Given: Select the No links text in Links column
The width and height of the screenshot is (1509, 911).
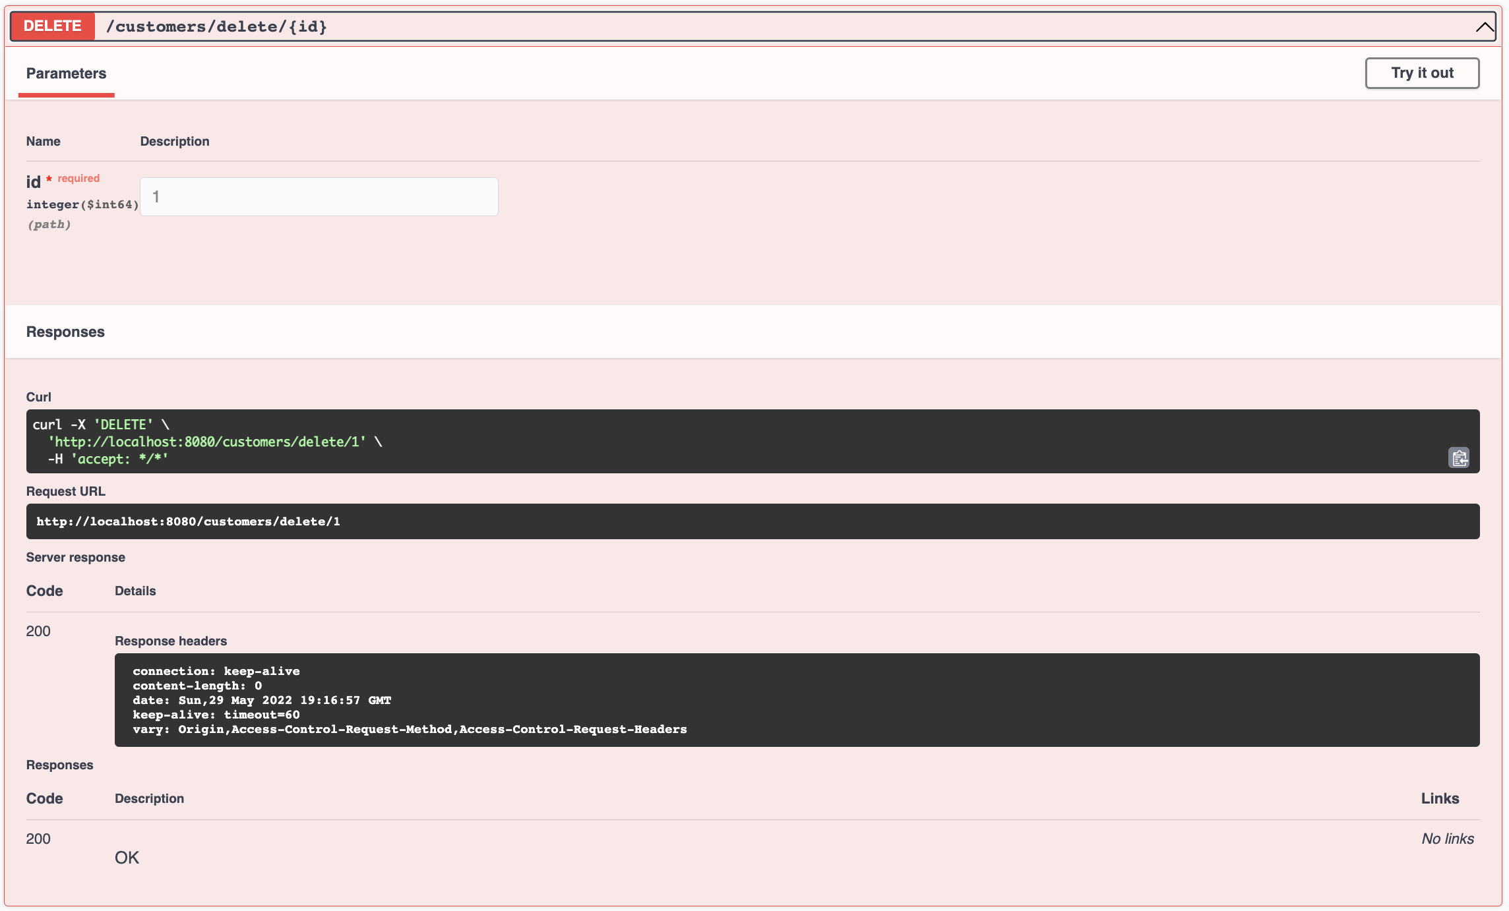Looking at the screenshot, I should click(x=1447, y=838).
